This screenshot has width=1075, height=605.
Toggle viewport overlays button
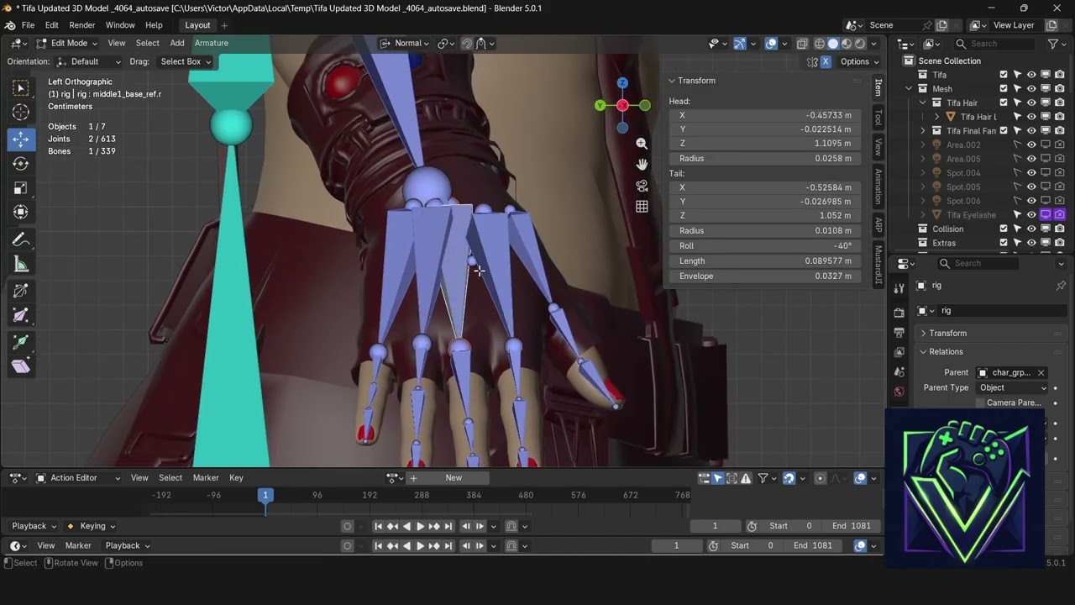pos(771,44)
